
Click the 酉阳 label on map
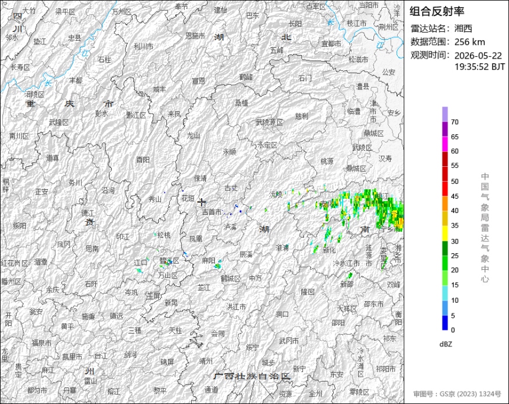[143, 160]
